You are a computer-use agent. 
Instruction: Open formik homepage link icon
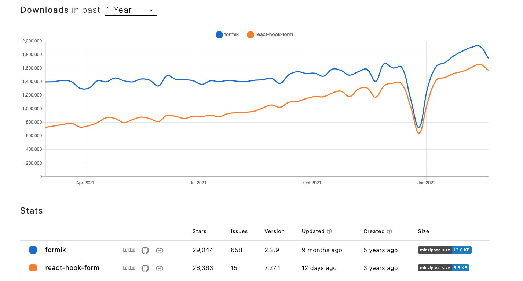pyautogui.click(x=160, y=250)
